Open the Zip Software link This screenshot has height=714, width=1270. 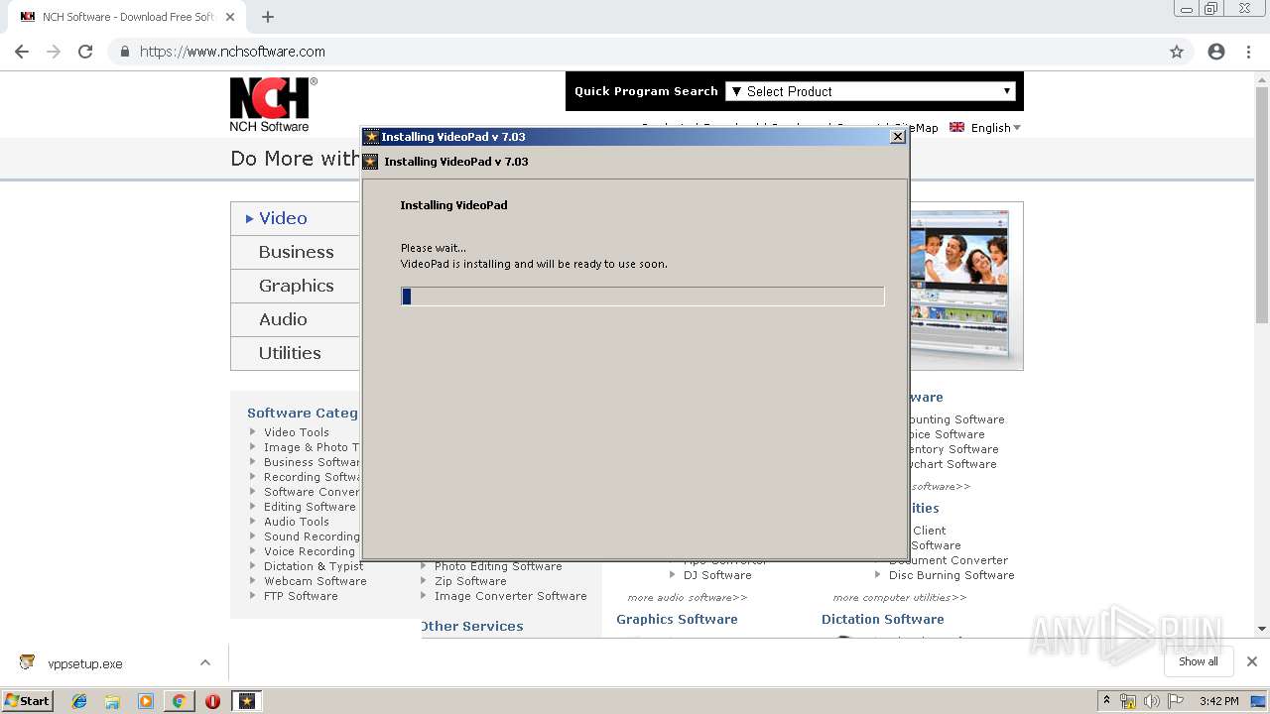470,581
